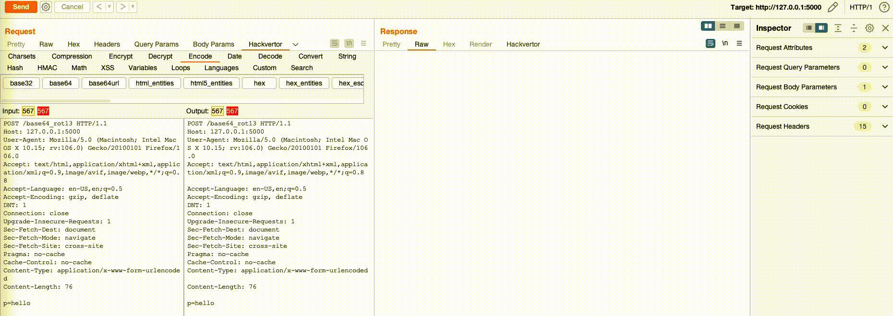Screen dimensions: 893x316
Task: Click into Hackvertor output text area
Action: click(x=278, y=217)
